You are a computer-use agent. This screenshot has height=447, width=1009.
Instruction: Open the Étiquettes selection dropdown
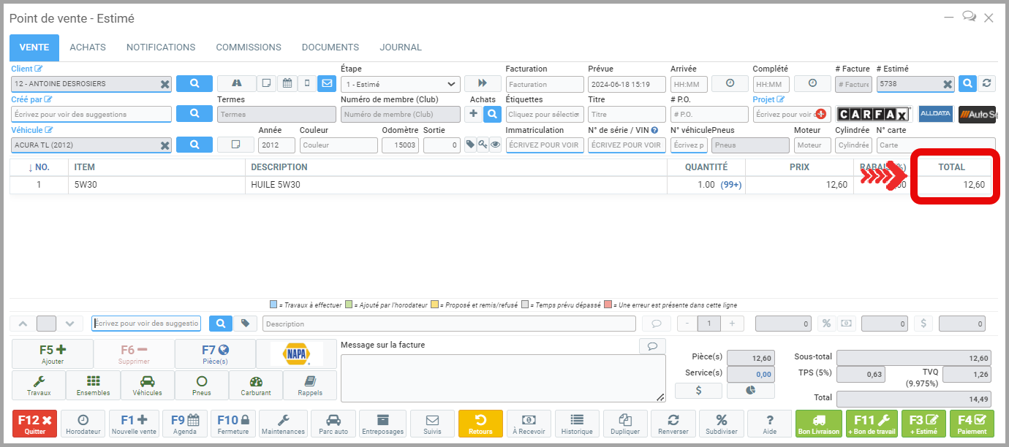click(545, 115)
